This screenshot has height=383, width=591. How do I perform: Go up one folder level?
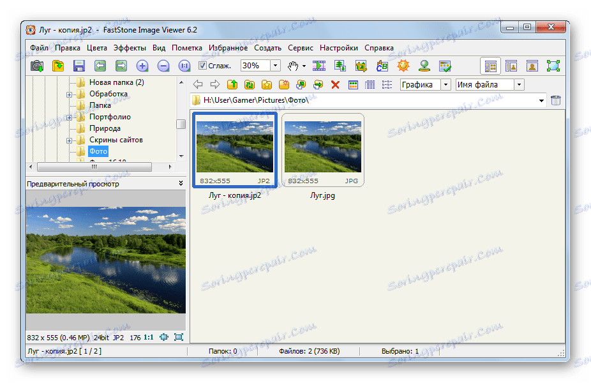click(x=232, y=85)
